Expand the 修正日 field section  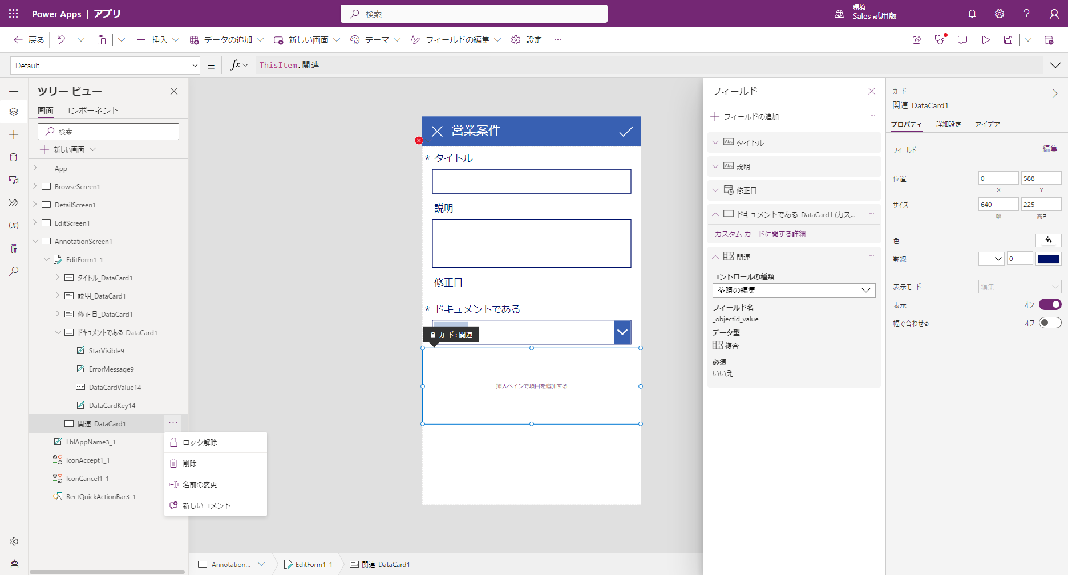click(715, 190)
